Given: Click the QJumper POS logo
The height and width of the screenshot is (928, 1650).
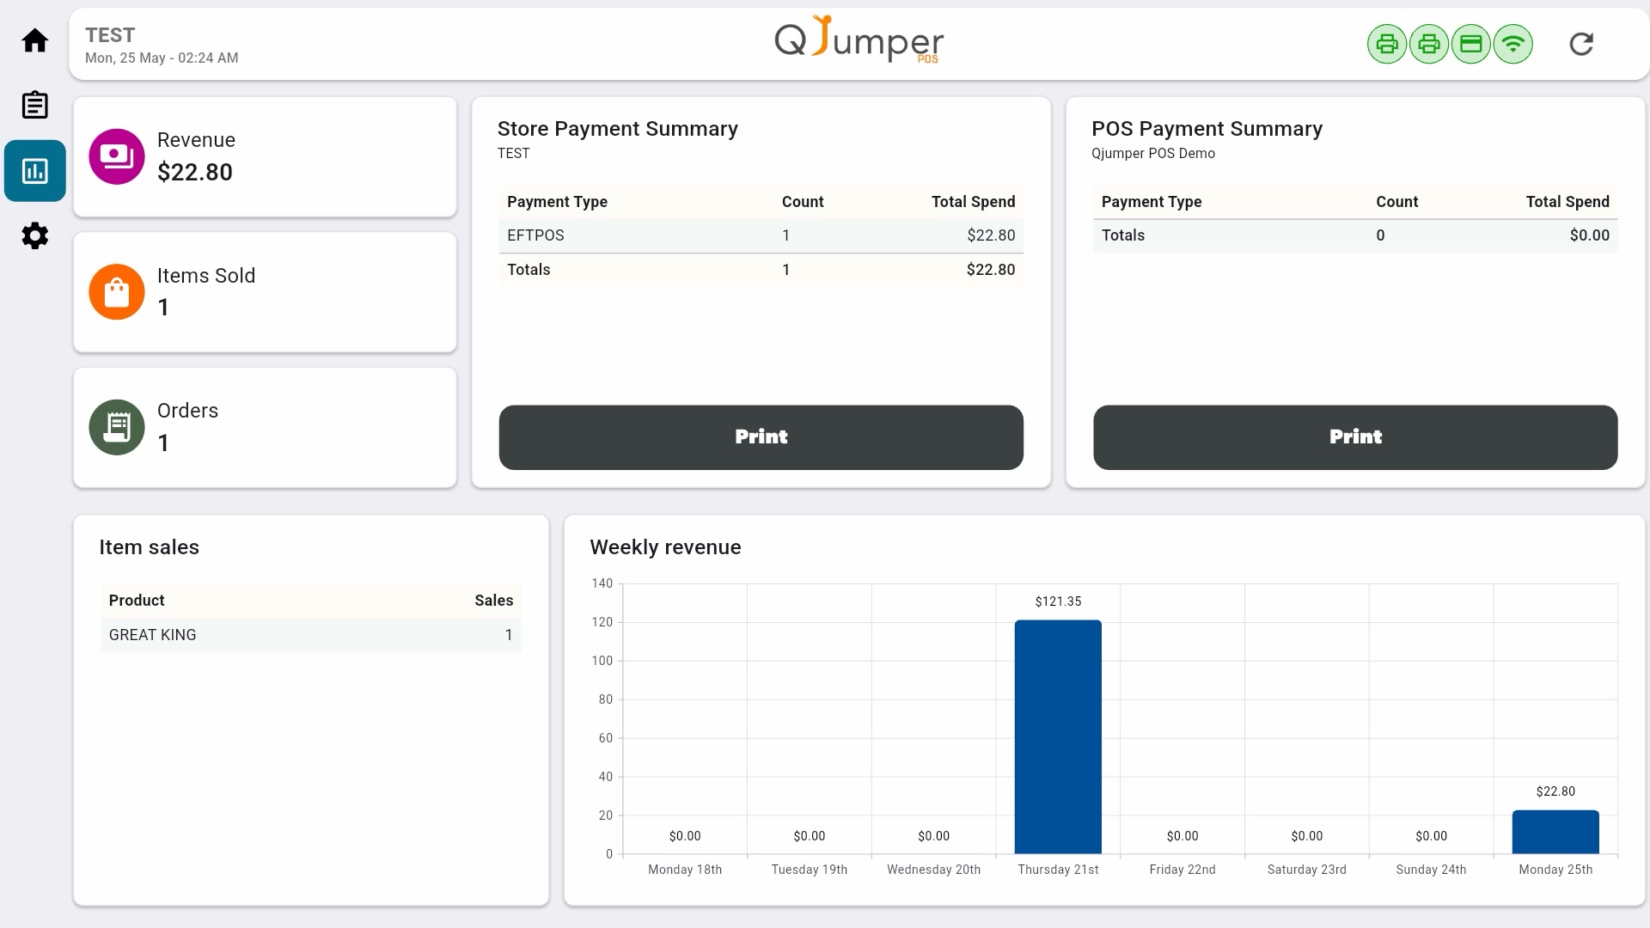Looking at the screenshot, I should [859, 40].
